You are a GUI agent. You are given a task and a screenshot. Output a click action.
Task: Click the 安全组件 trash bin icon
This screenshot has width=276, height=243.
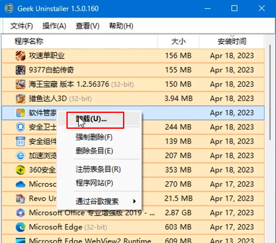(21, 141)
